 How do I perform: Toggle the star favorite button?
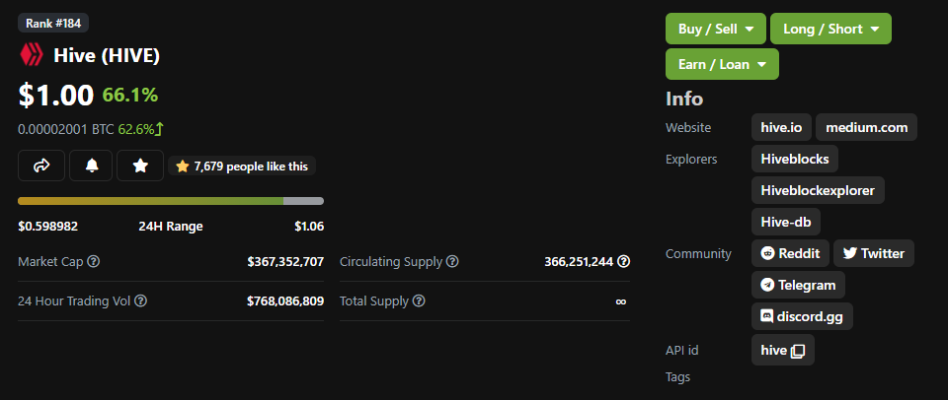click(140, 166)
